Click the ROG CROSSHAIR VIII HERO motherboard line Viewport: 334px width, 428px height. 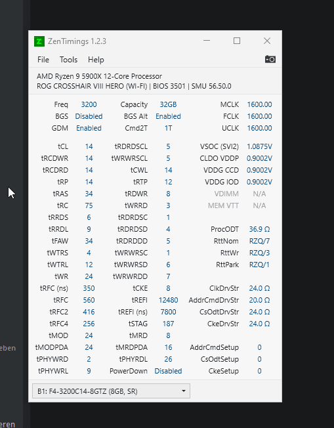(x=134, y=86)
